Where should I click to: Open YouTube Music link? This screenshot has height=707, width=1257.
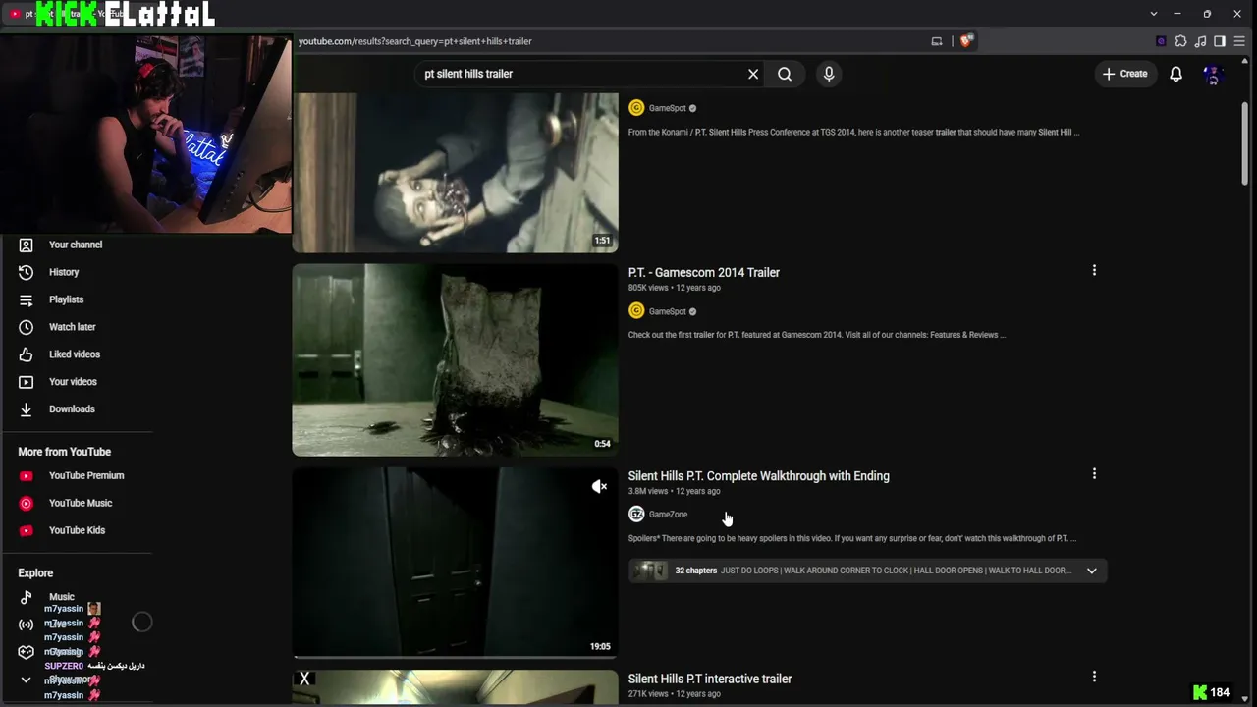81,503
